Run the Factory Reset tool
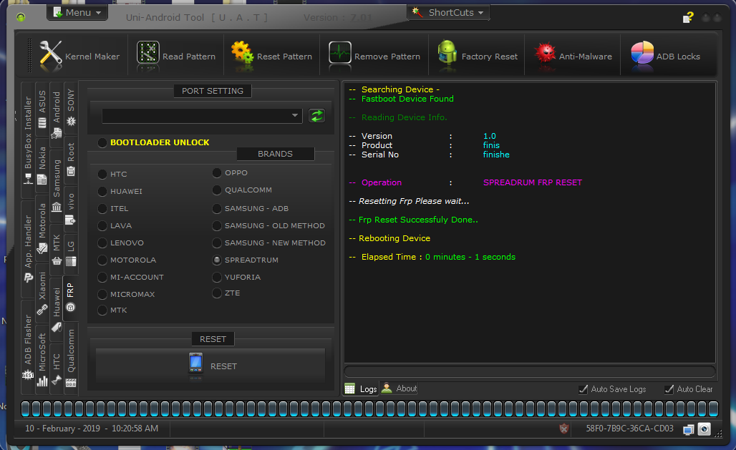The image size is (736, 450). 477,56
